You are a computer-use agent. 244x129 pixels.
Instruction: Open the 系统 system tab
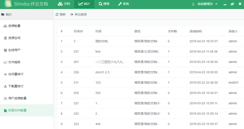point(123,4)
